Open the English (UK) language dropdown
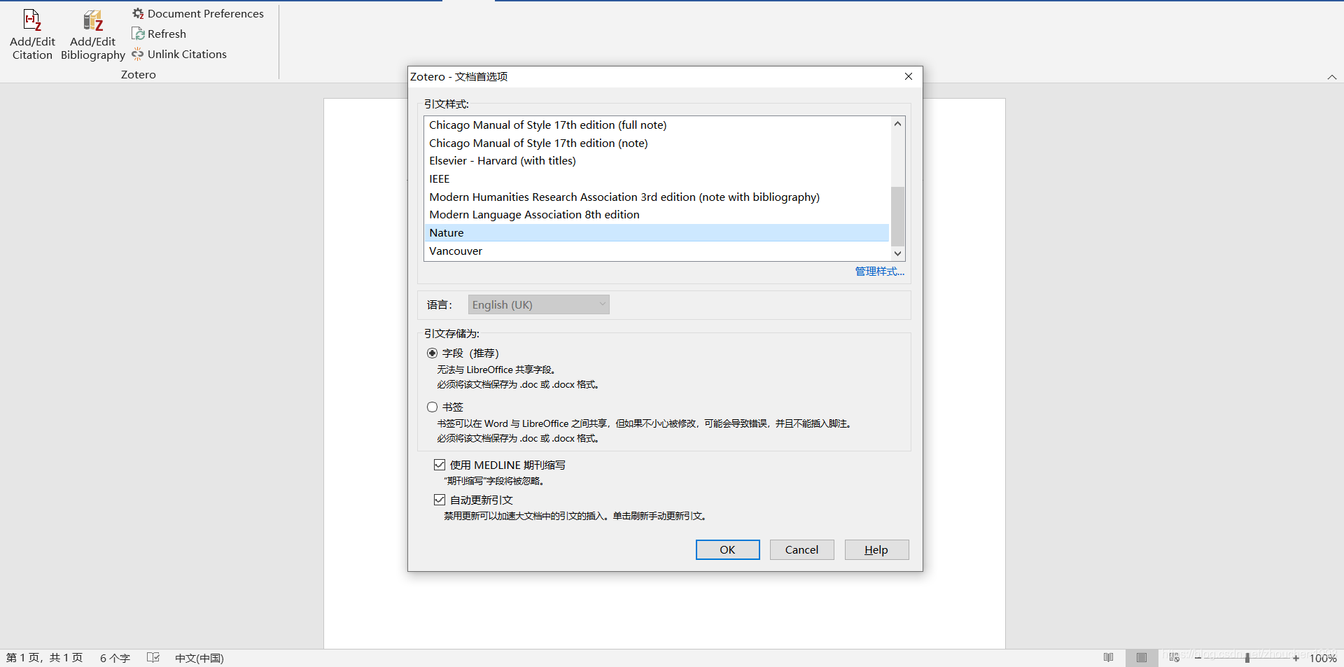The width and height of the screenshot is (1344, 667). pyautogui.click(x=538, y=304)
